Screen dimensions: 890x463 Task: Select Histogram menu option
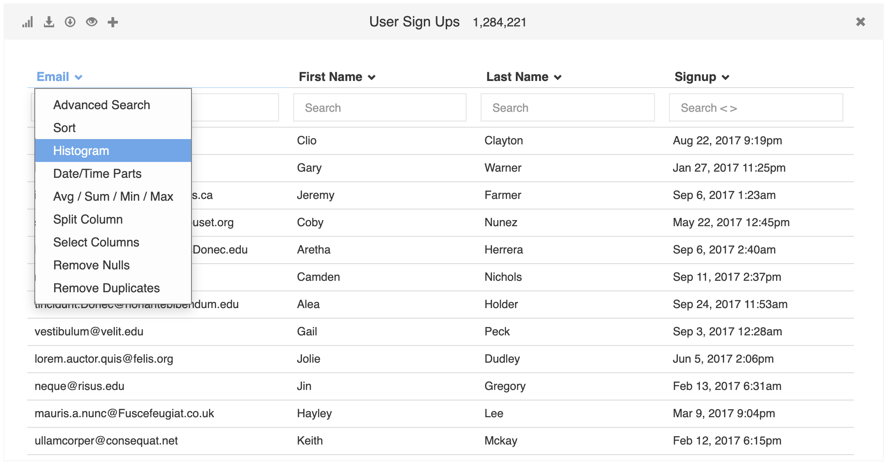tap(113, 151)
